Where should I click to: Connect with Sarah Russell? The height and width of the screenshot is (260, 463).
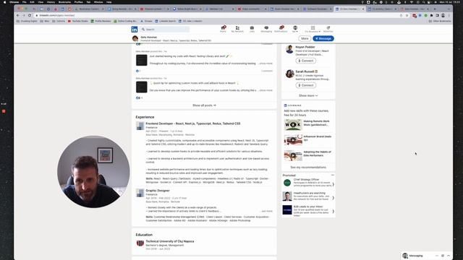[305, 85]
